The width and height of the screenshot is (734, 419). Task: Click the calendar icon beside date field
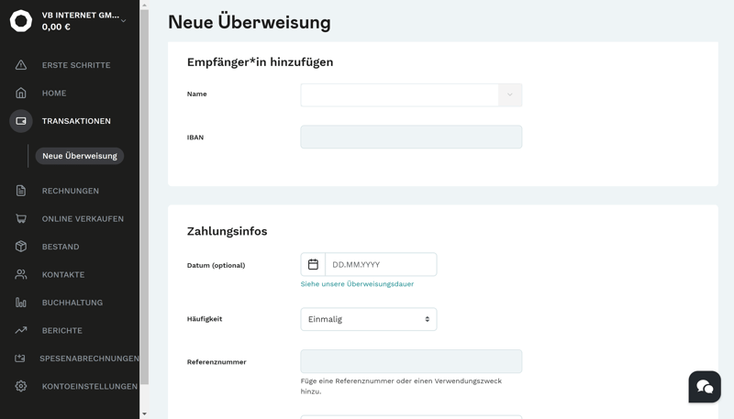(x=313, y=265)
